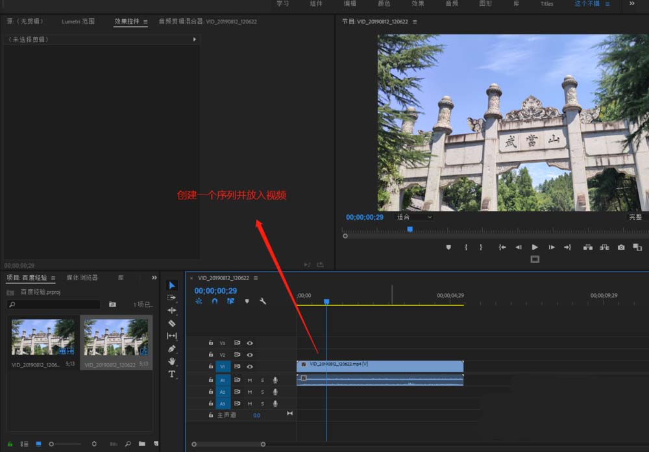Choose the Hand tool

tap(172, 361)
